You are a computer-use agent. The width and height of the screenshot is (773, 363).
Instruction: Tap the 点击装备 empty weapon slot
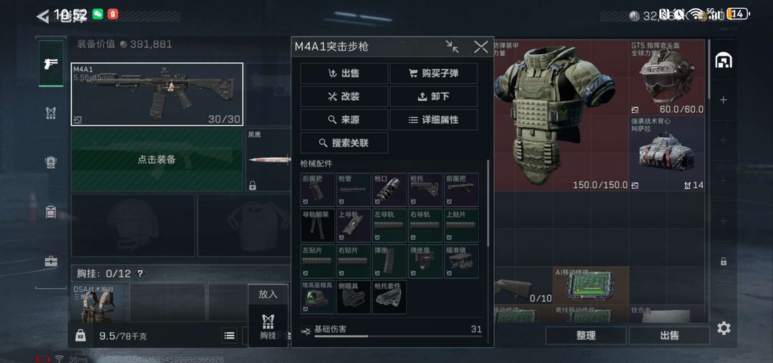157,160
